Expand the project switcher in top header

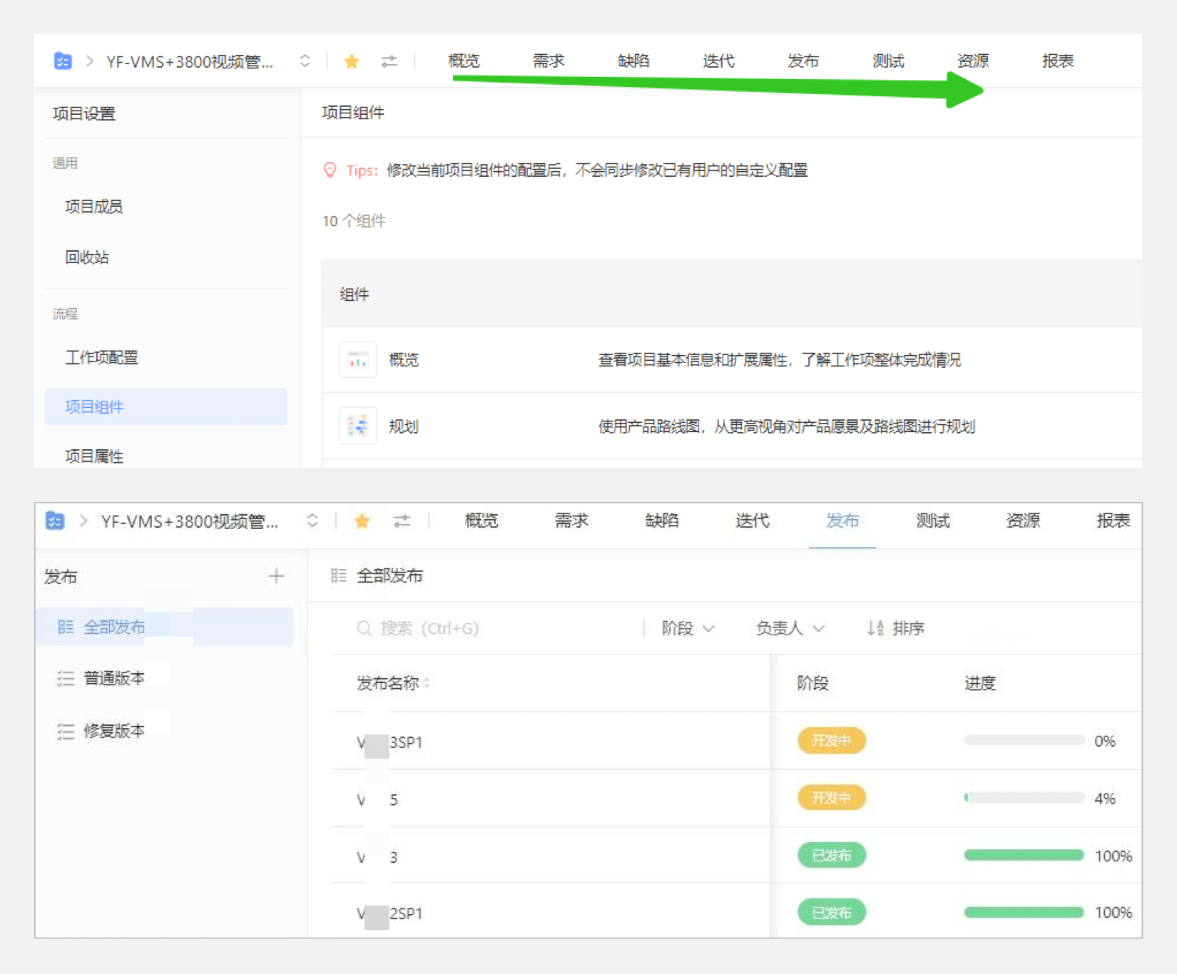tap(305, 61)
